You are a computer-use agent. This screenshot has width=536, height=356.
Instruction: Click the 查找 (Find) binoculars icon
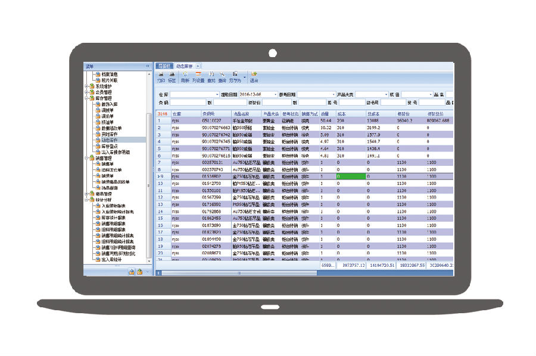coord(211,77)
